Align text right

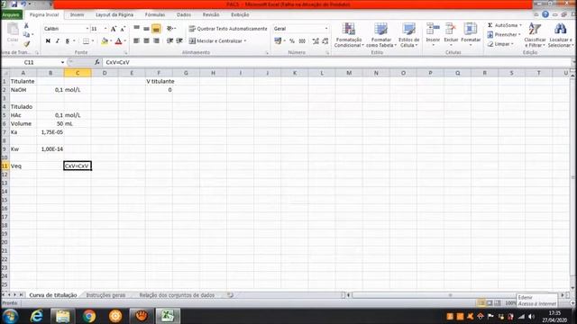pyautogui.click(x=156, y=40)
